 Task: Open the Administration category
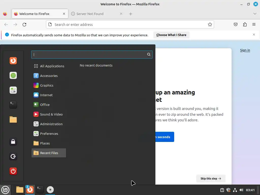point(49,124)
